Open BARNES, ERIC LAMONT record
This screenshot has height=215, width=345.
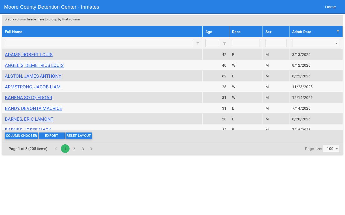tap(29, 119)
